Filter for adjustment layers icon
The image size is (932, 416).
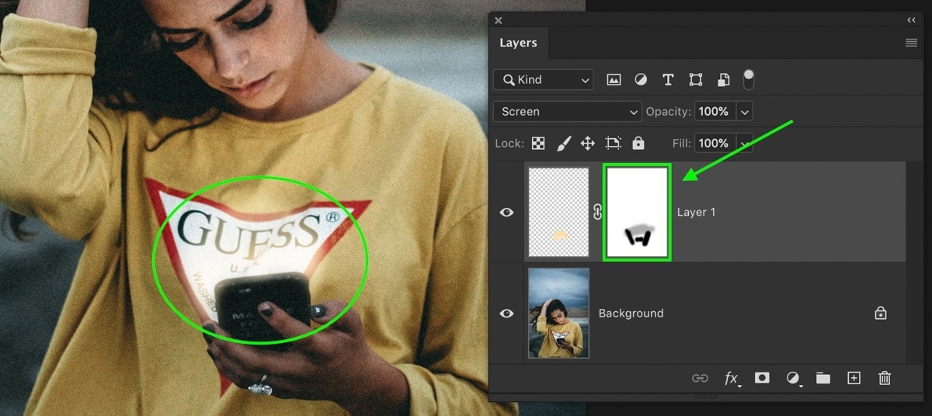pos(641,79)
